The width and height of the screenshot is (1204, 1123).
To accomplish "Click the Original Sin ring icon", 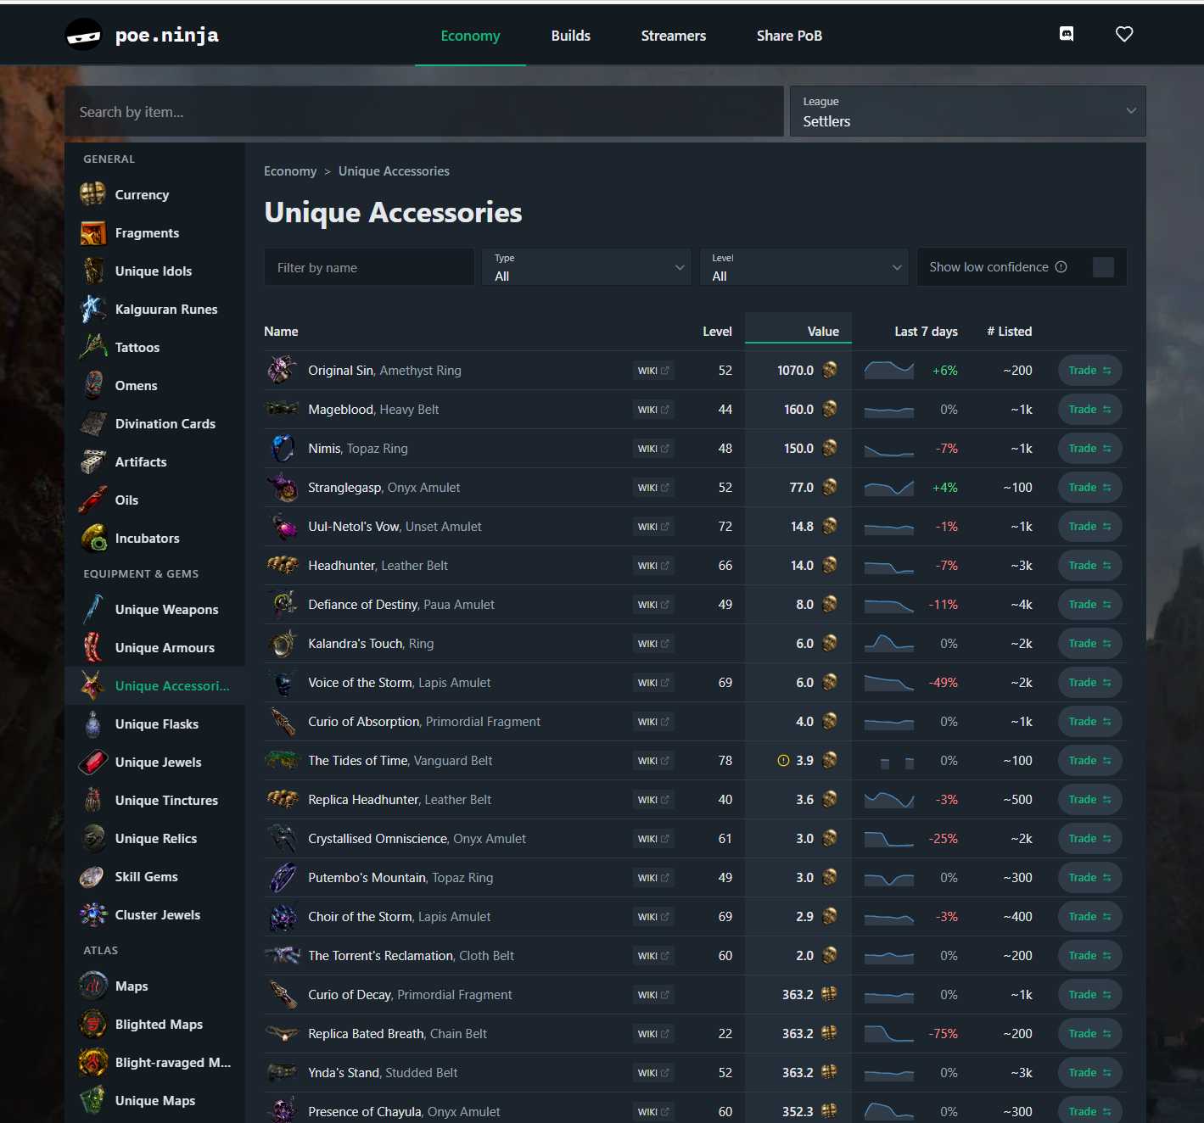I will pos(282,370).
